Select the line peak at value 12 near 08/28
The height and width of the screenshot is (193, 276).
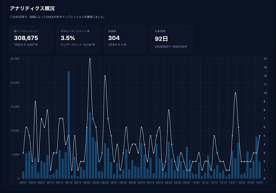[105, 76]
